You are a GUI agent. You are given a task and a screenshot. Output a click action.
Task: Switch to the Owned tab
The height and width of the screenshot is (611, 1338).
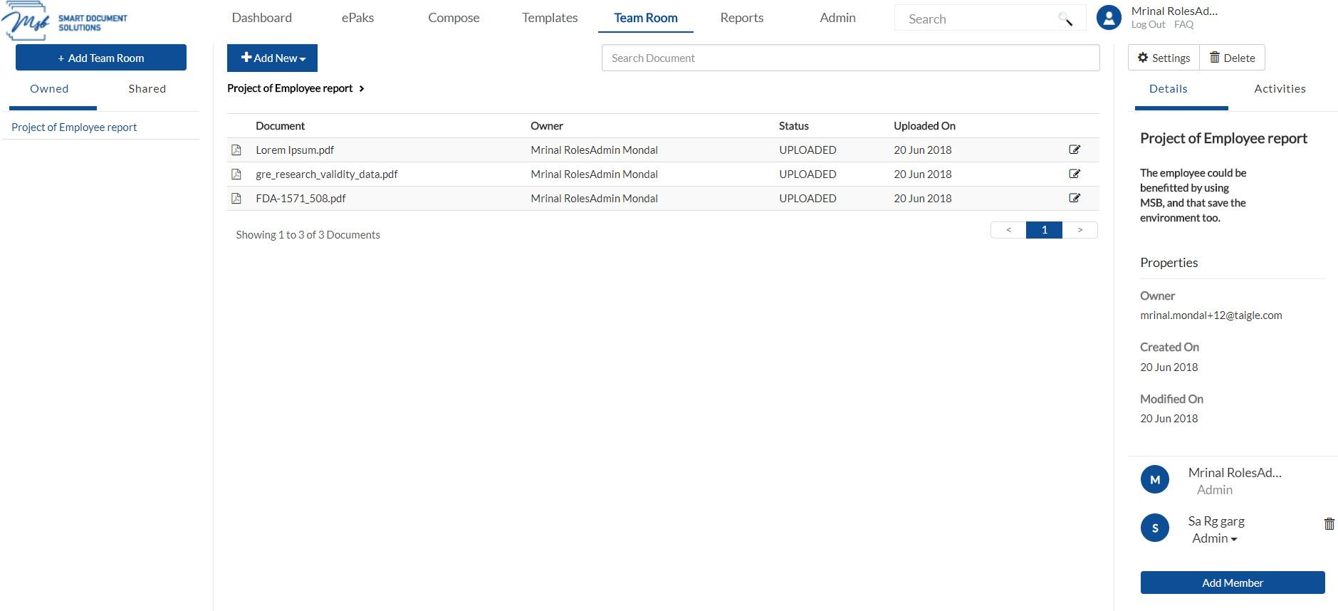[49, 89]
